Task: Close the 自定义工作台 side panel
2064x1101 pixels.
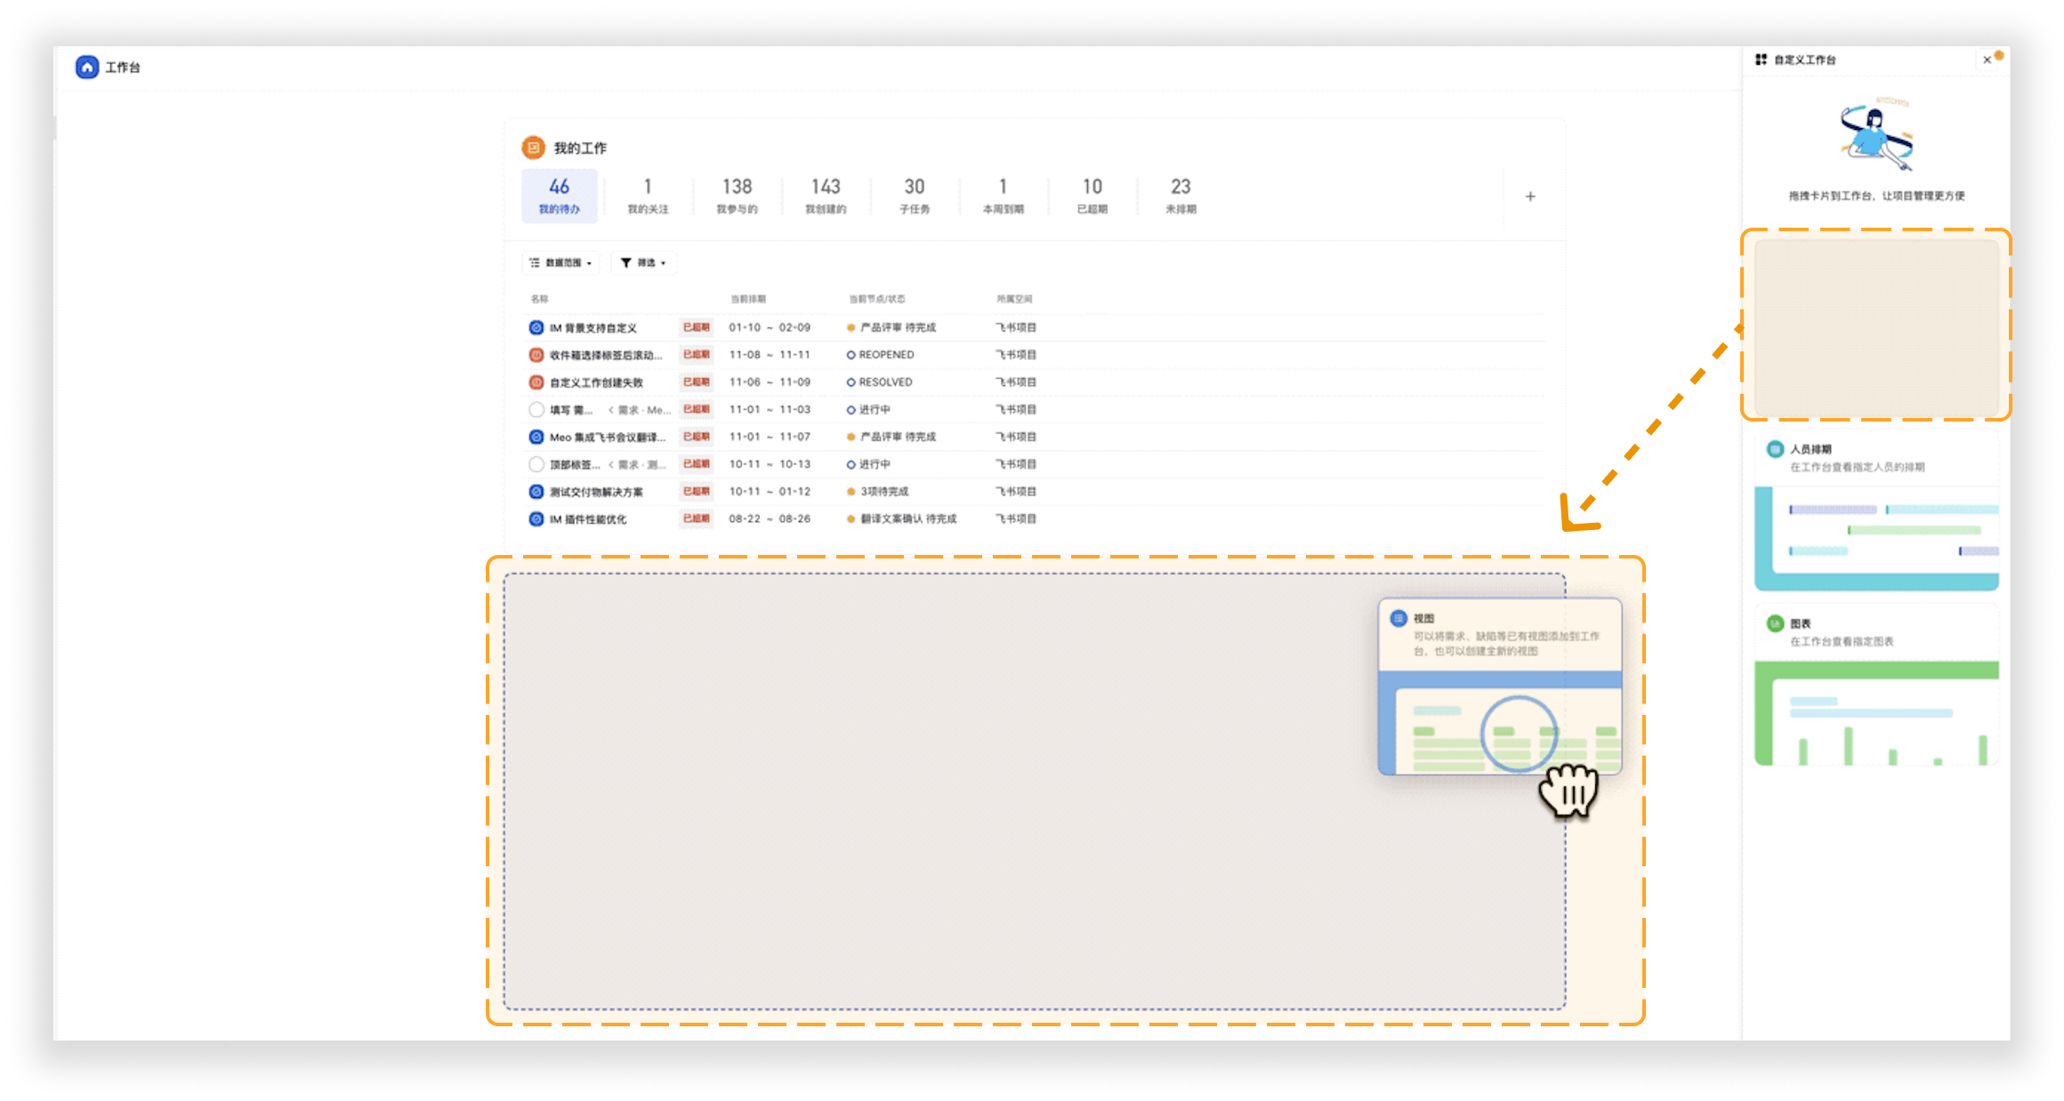Action: coord(1987,60)
